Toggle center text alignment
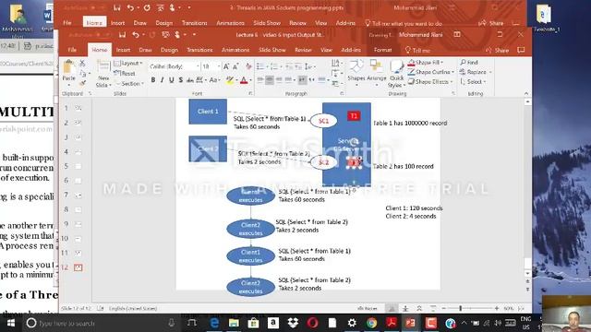591x332 pixels. pyautogui.click(x=270, y=80)
